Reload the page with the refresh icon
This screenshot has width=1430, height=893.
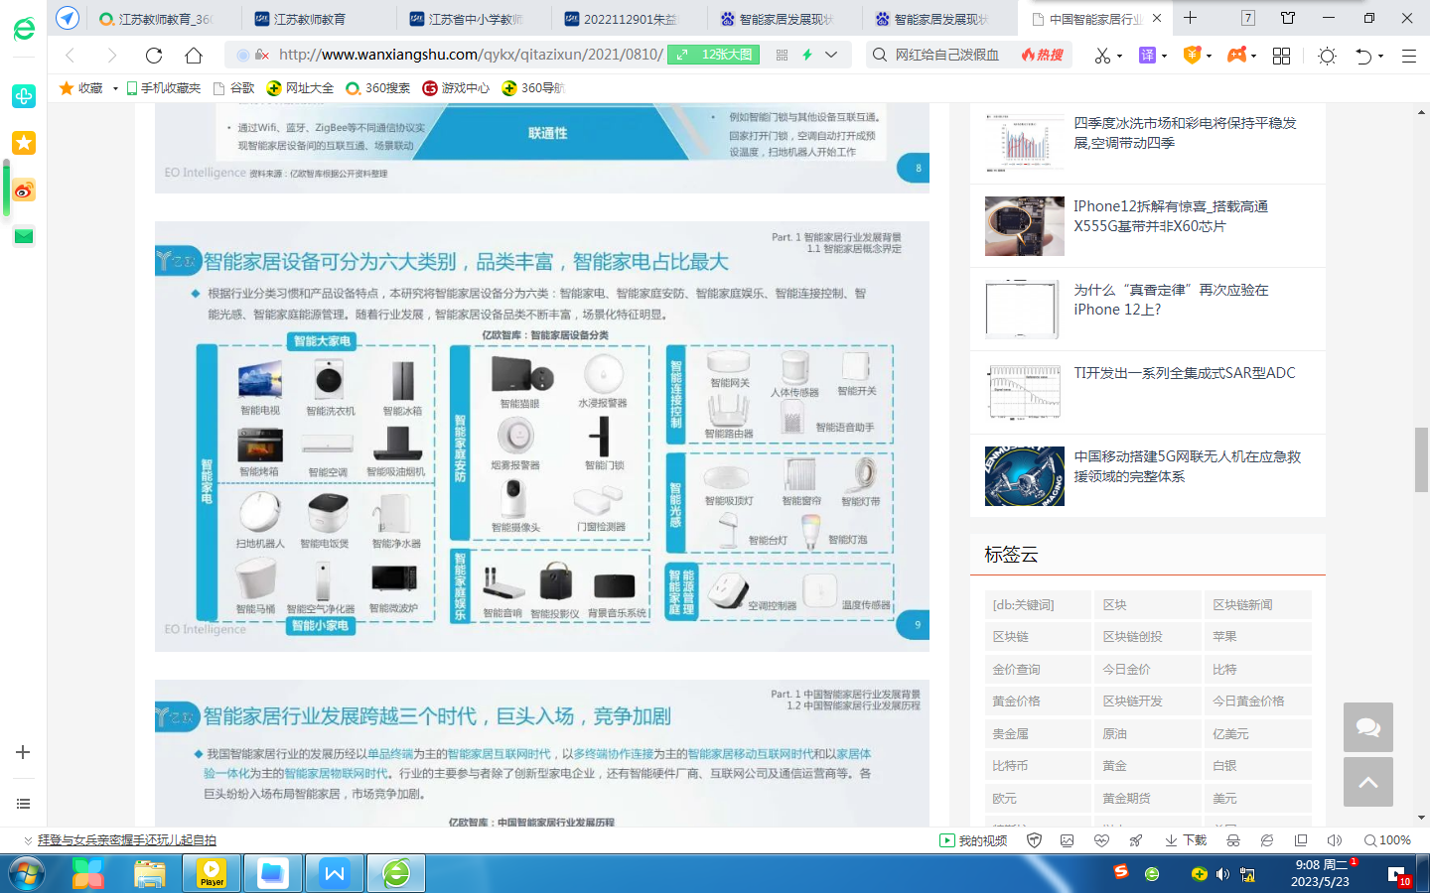tap(153, 56)
